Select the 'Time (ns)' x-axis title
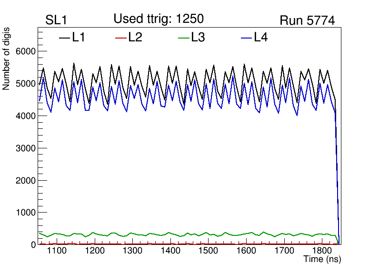Viewport: 379px width, 272px height. (322, 260)
